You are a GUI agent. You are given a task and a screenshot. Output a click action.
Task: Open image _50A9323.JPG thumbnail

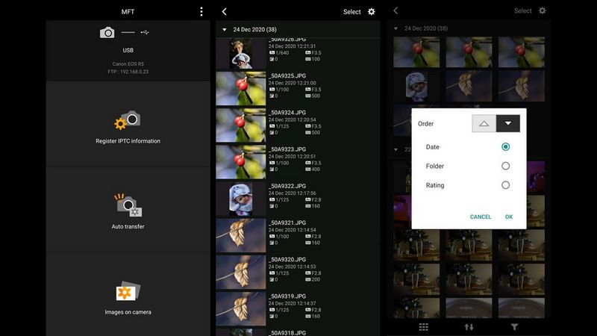(240, 162)
